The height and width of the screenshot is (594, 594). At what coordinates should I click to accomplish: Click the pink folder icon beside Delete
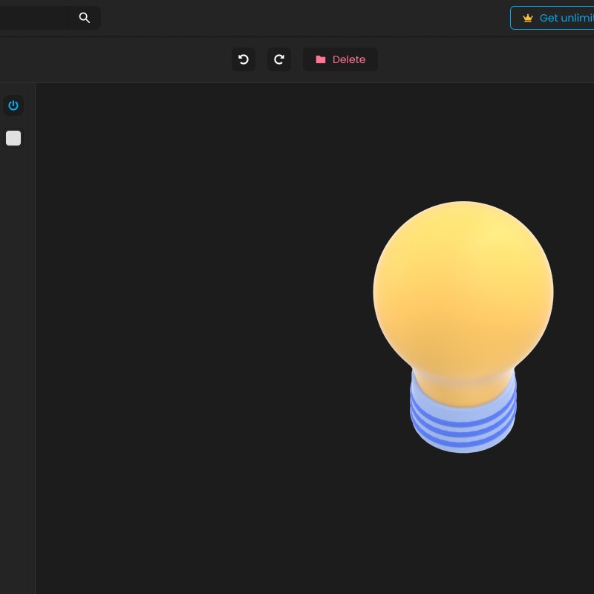321,59
